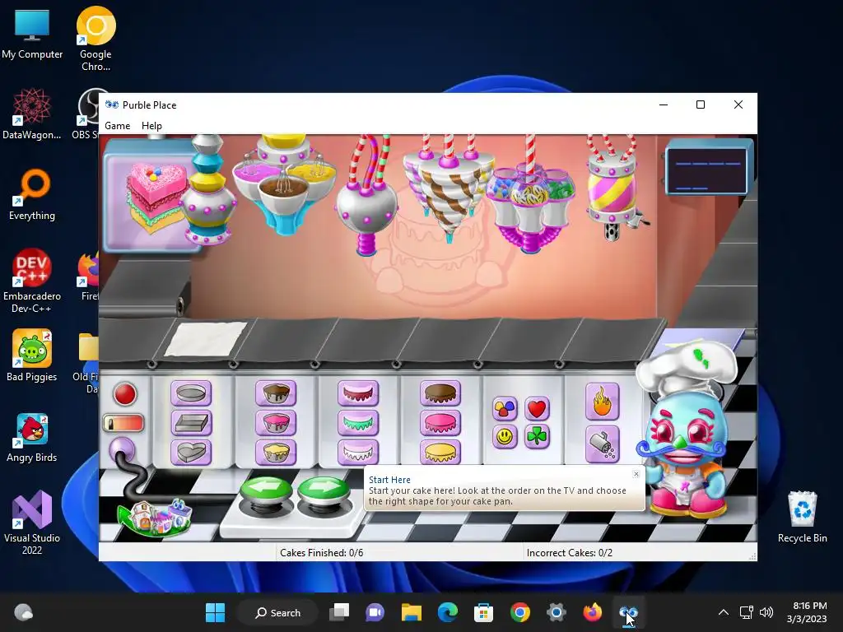Select the square cake pan button
The image size is (843, 632).
pyautogui.click(x=191, y=423)
